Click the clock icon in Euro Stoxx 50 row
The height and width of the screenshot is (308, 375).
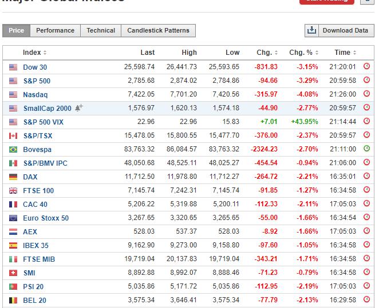(x=366, y=217)
